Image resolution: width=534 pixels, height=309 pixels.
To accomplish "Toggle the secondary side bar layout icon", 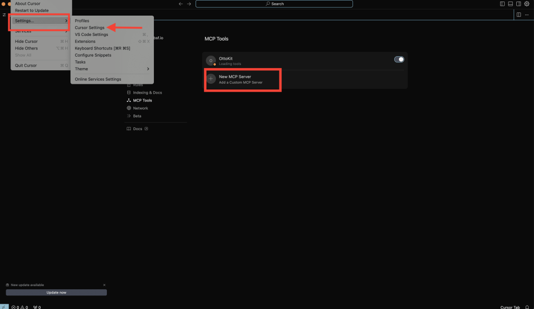I will click(x=518, y=4).
